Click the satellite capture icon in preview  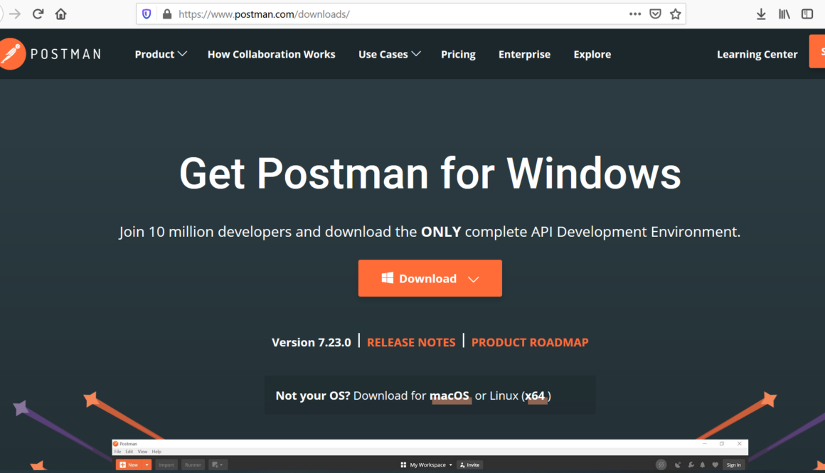click(x=678, y=464)
